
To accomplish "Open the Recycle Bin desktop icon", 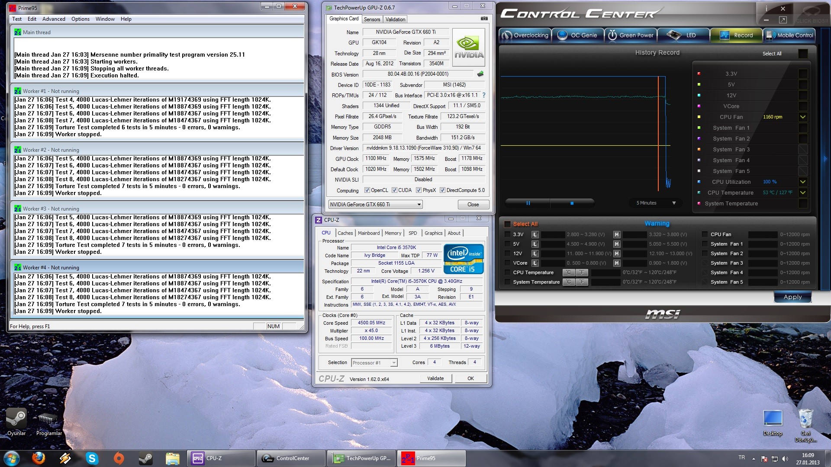I will point(805,425).
